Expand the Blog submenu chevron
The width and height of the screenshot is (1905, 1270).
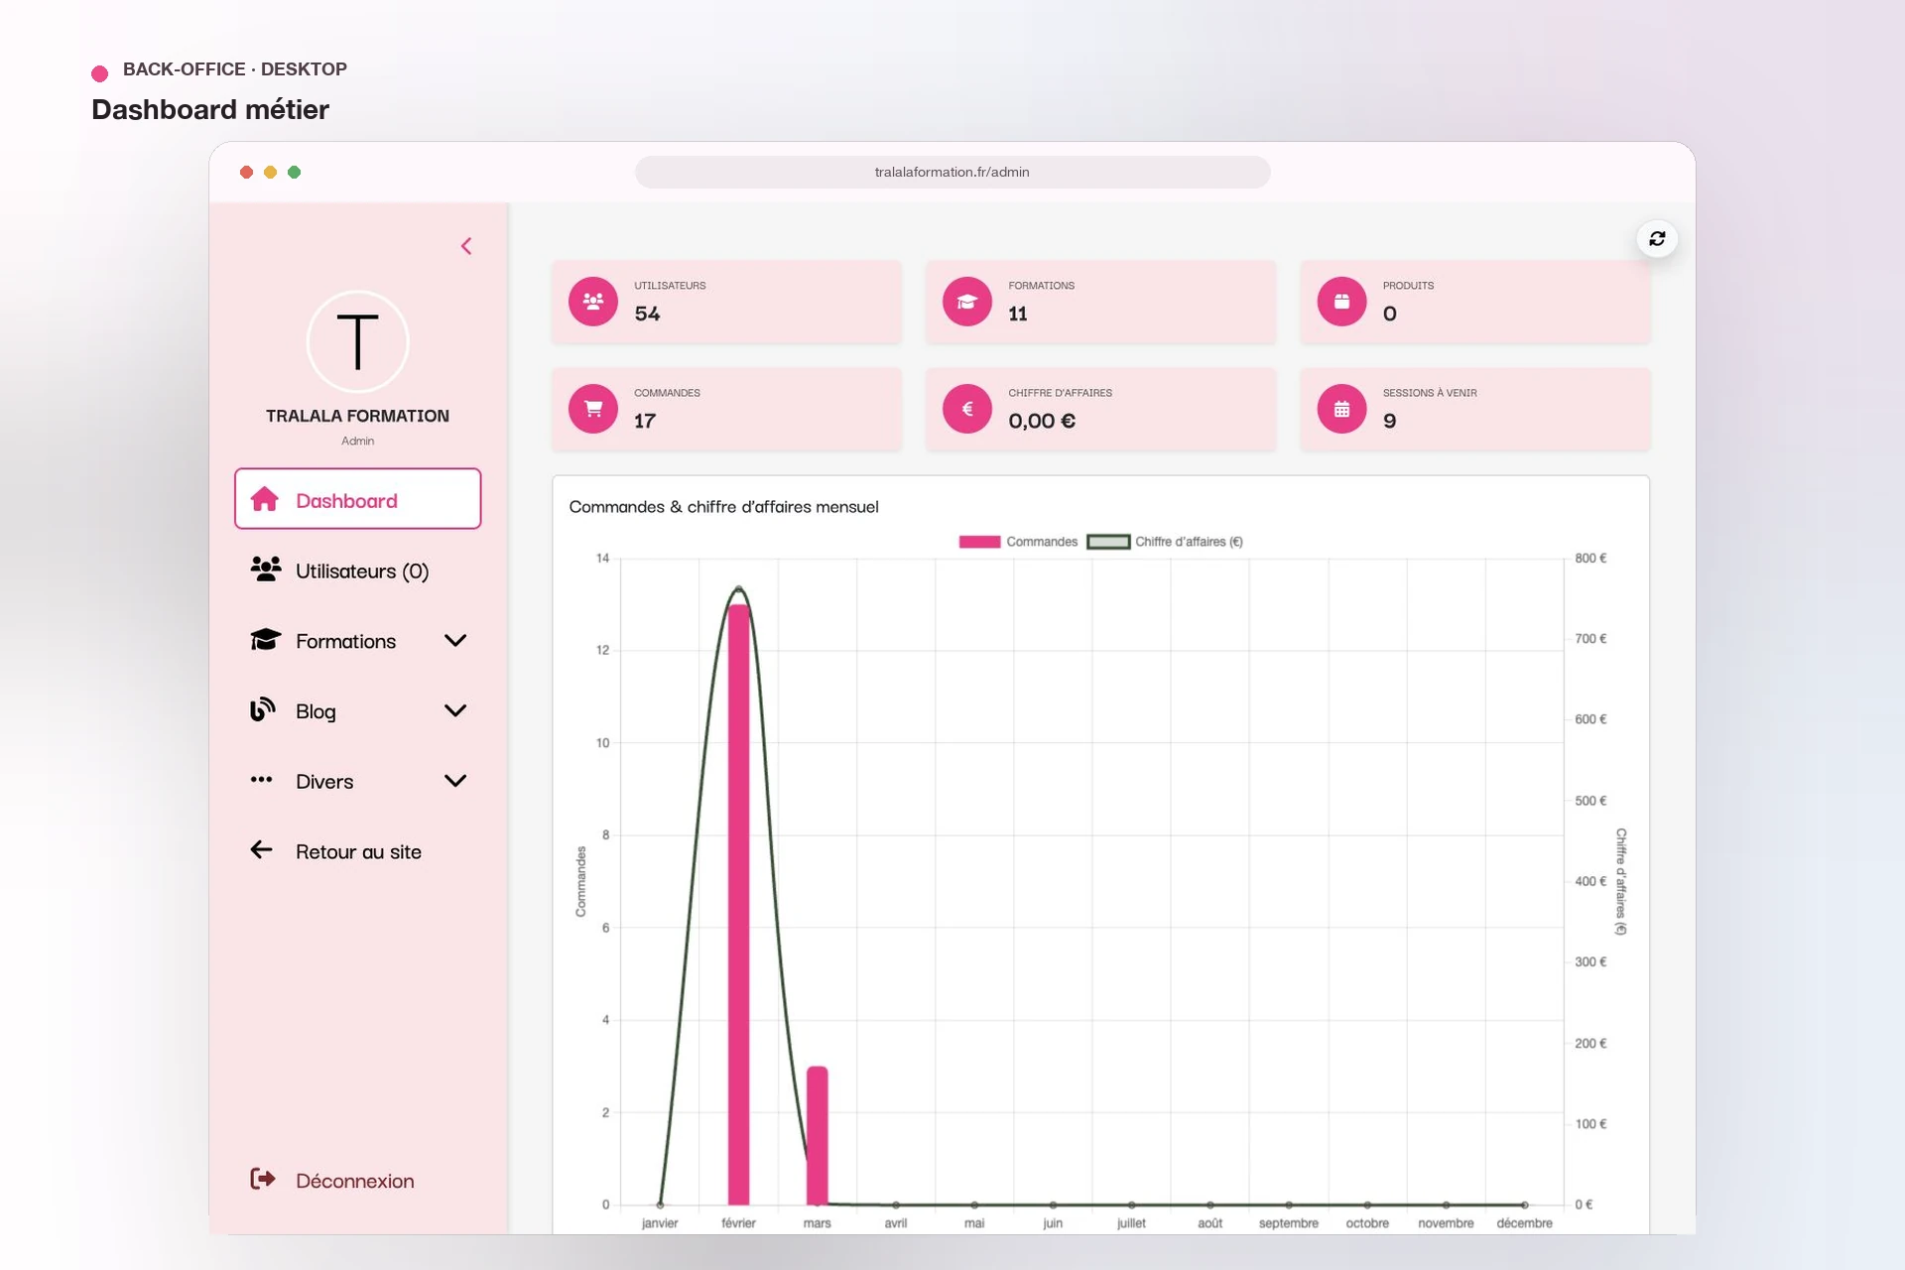455,710
